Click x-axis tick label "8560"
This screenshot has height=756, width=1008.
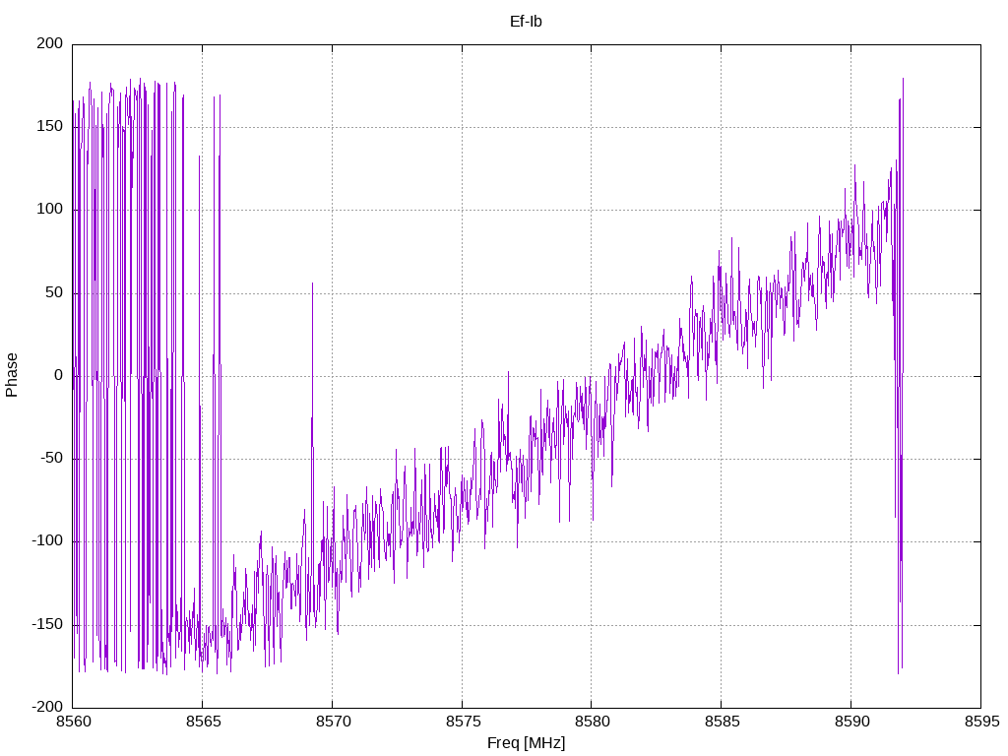pyautogui.click(x=73, y=722)
